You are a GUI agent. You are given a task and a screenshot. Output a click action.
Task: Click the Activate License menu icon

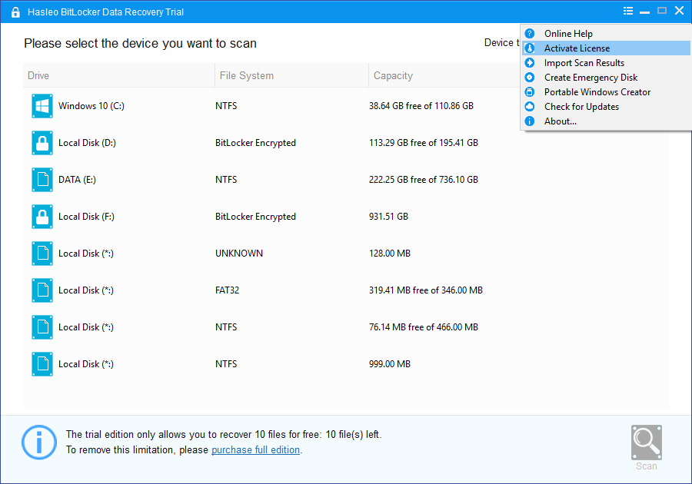click(x=530, y=48)
